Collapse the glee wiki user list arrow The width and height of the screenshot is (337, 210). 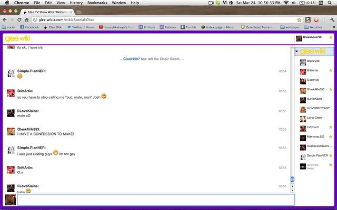(x=296, y=51)
